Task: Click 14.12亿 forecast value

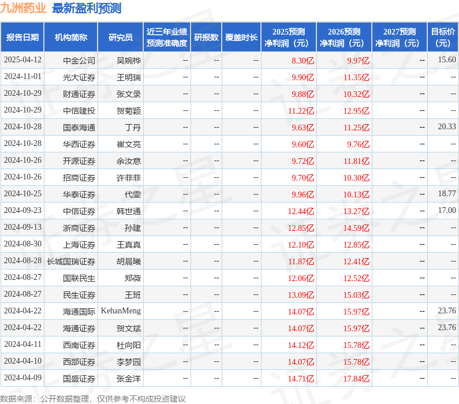Action: click(301, 345)
